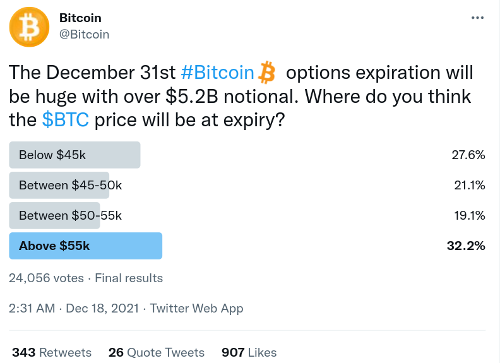Click the 32.2% result percentage
This screenshot has width=500, height=363.
coord(466,246)
